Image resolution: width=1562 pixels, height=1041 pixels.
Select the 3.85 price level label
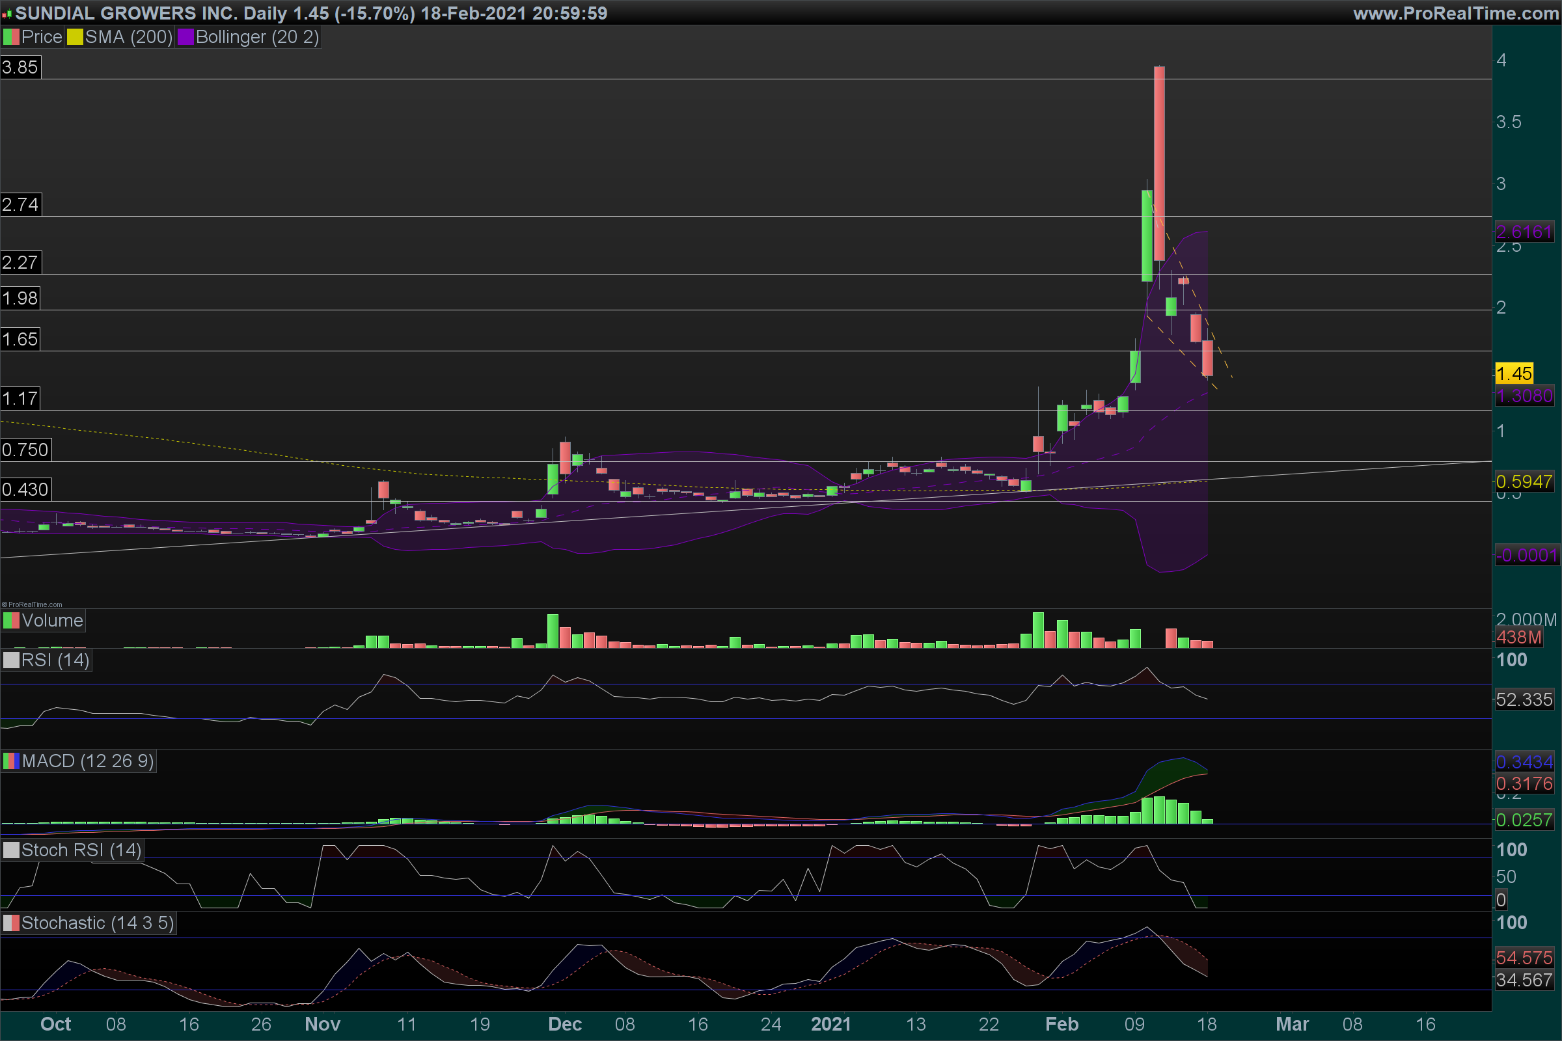21,67
